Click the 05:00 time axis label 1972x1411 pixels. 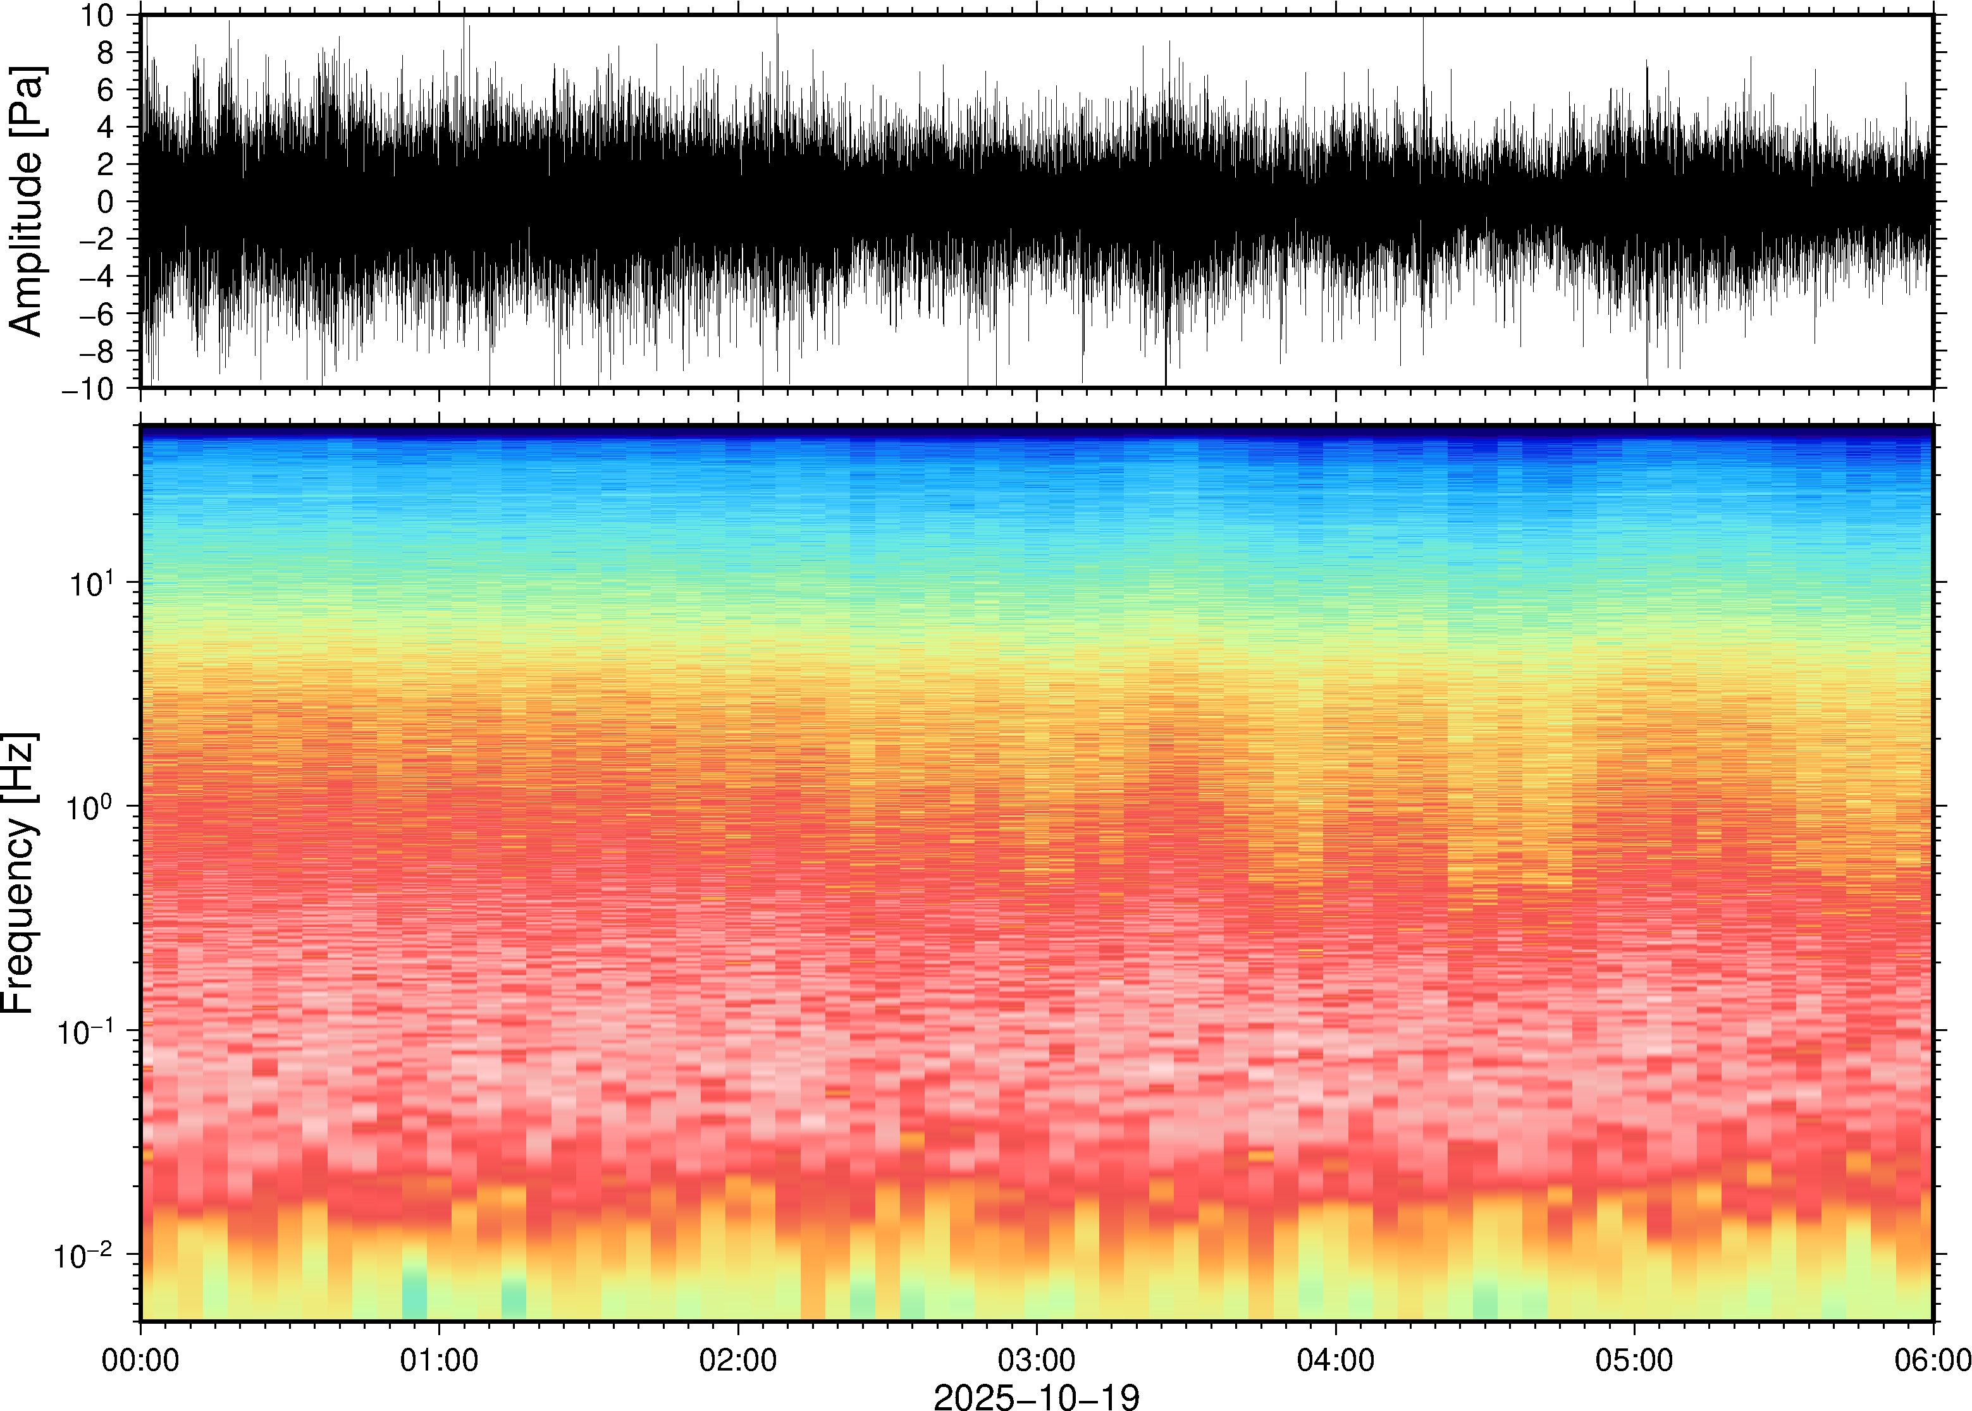coord(1633,1360)
